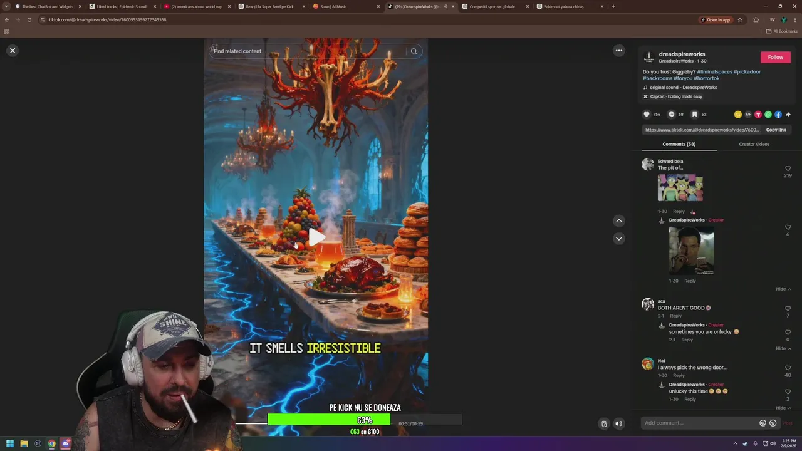Click the yellow repost icon

click(738, 115)
